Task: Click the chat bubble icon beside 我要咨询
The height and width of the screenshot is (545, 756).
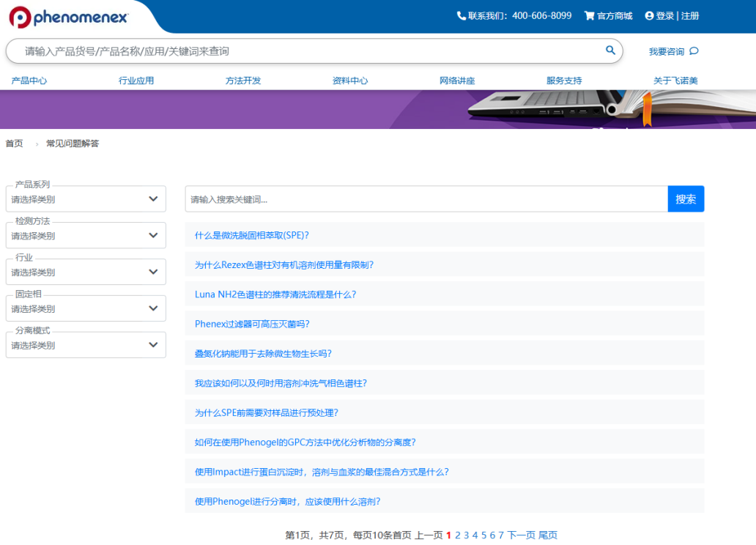Action: (694, 51)
